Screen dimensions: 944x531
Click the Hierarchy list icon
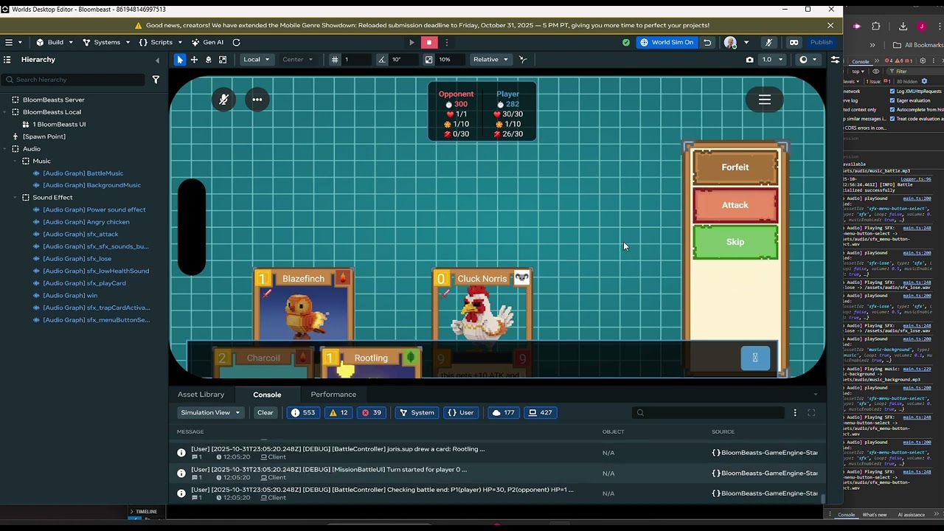pos(7,60)
